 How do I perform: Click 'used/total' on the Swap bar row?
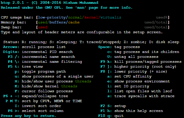(156, 27)
